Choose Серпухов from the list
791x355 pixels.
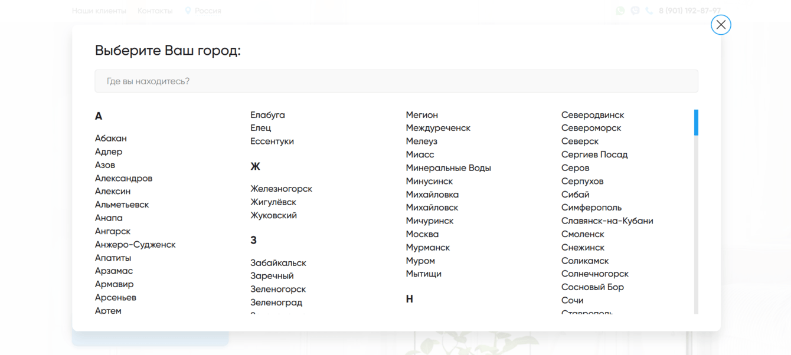tap(583, 181)
